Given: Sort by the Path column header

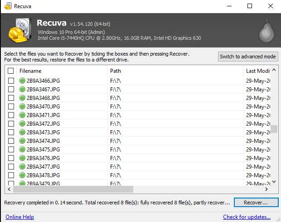Looking at the screenshot, I should [175, 71].
